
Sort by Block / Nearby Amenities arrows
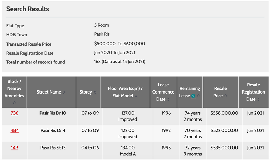coord(14,103)
